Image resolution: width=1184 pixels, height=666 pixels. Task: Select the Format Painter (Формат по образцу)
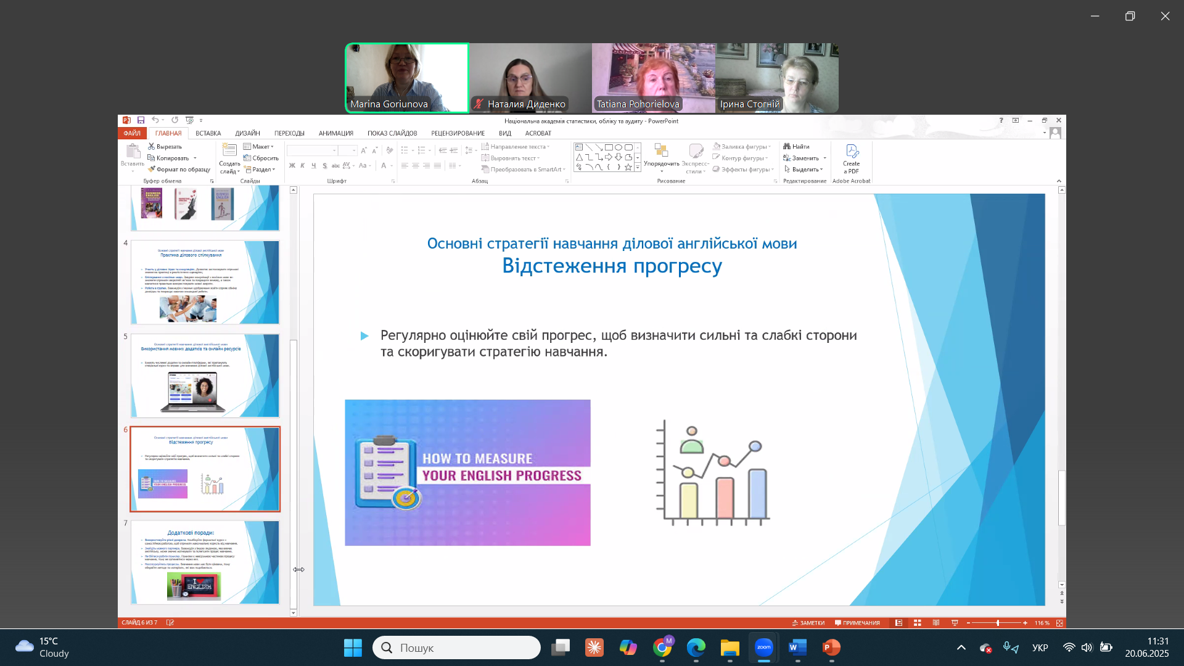point(179,170)
